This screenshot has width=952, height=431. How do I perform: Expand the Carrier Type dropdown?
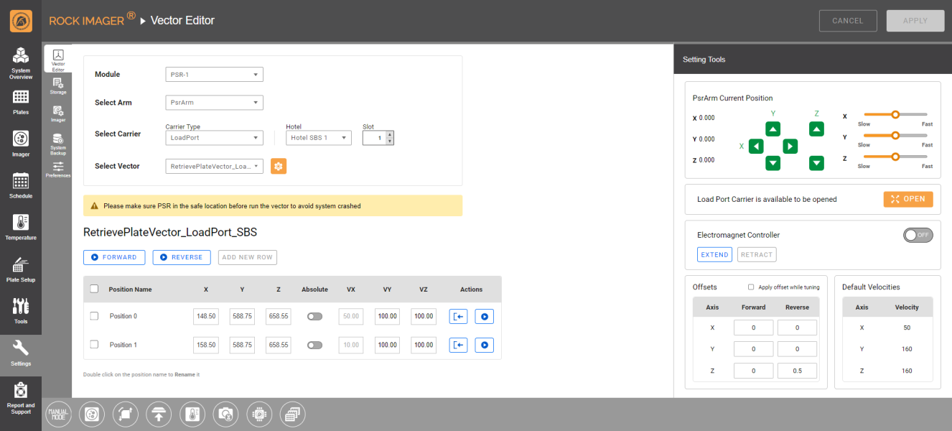(214, 137)
